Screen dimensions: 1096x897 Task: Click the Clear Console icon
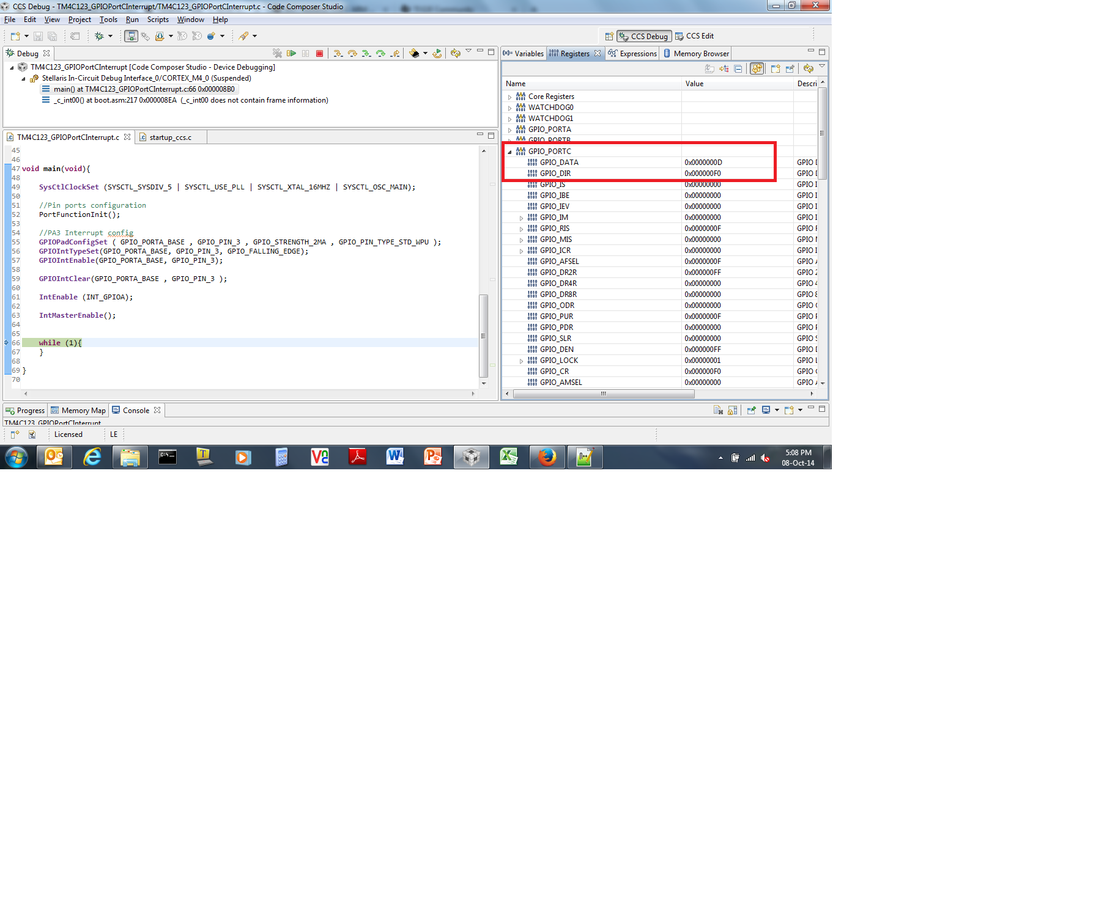[x=718, y=410]
